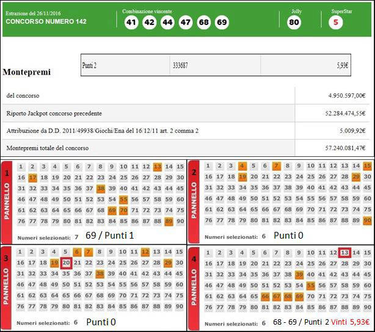The width and height of the screenshot is (375, 332).
Task: Toggle red-outlined number 20 in Pannello 3
Action: [67, 263]
